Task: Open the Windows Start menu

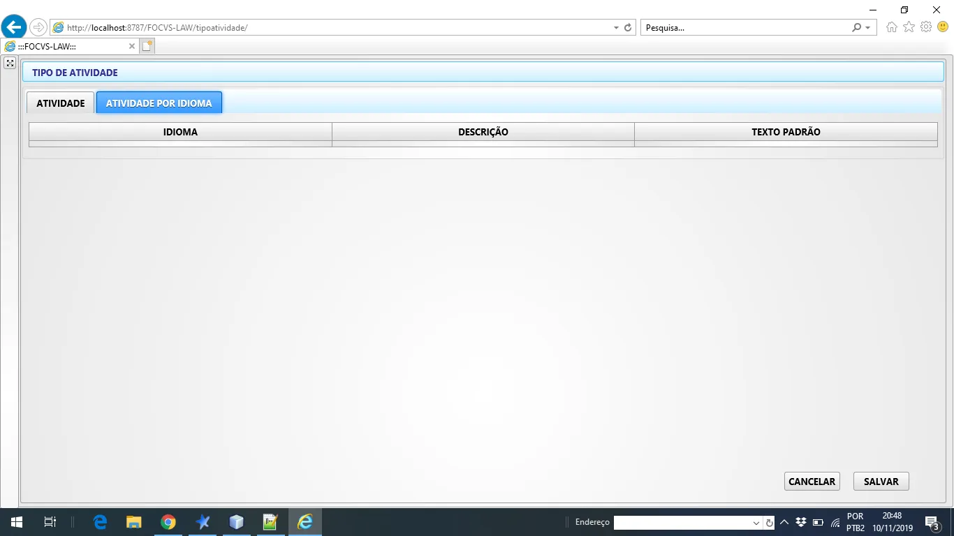Action: pyautogui.click(x=17, y=522)
